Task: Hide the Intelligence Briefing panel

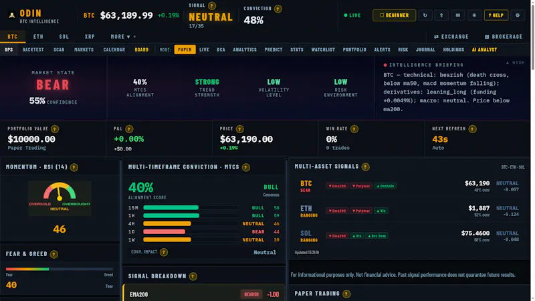Action: point(515,63)
